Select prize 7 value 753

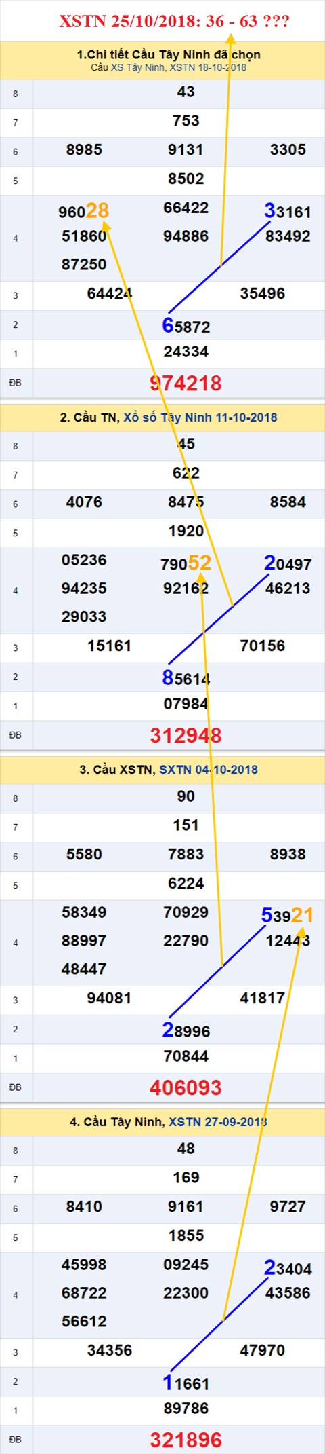coord(186,121)
